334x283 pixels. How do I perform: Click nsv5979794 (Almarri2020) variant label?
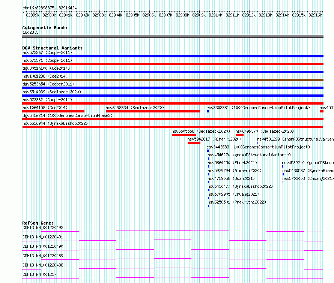pos(235,171)
